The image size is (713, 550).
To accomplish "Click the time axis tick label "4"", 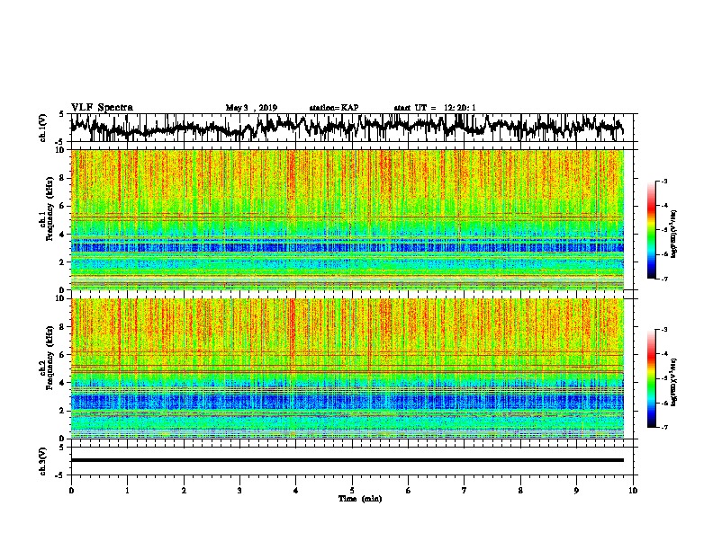I will pyautogui.click(x=296, y=491).
